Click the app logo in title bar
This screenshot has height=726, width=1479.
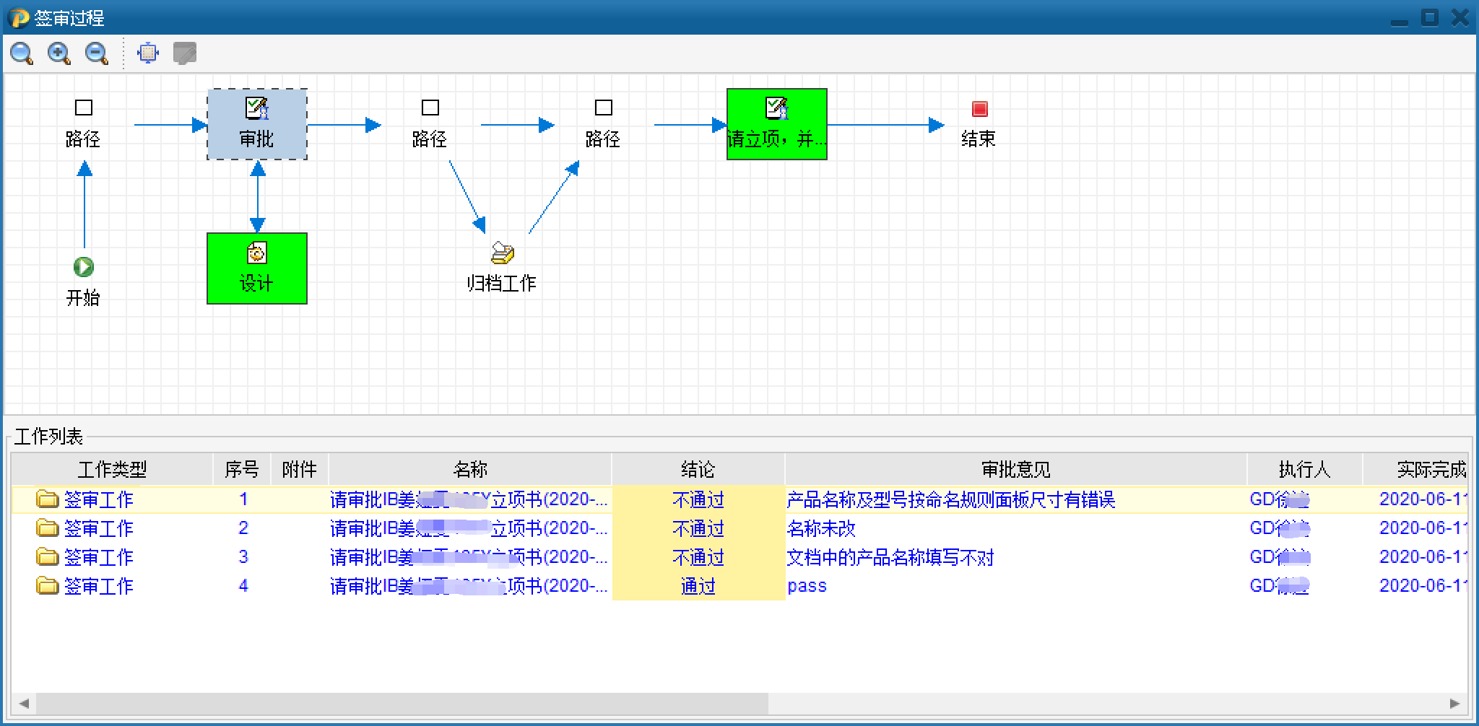point(19,17)
